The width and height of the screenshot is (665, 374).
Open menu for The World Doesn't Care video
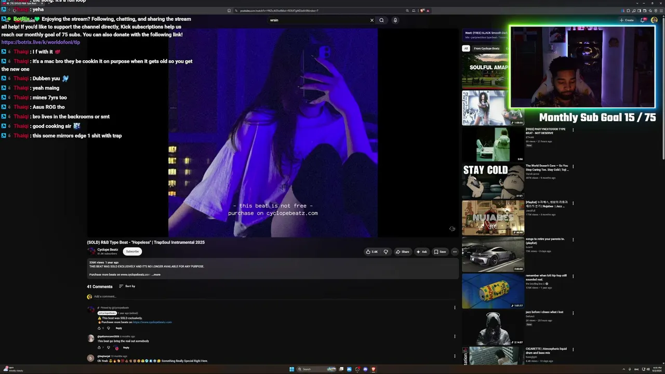click(573, 167)
